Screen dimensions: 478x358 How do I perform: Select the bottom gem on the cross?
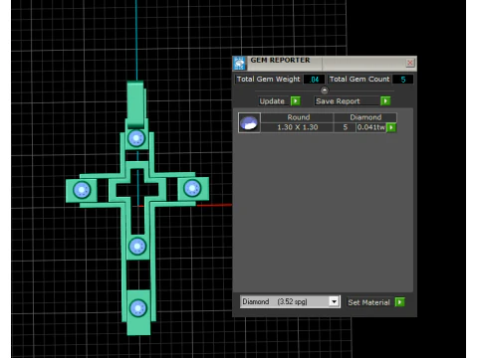coord(138,308)
